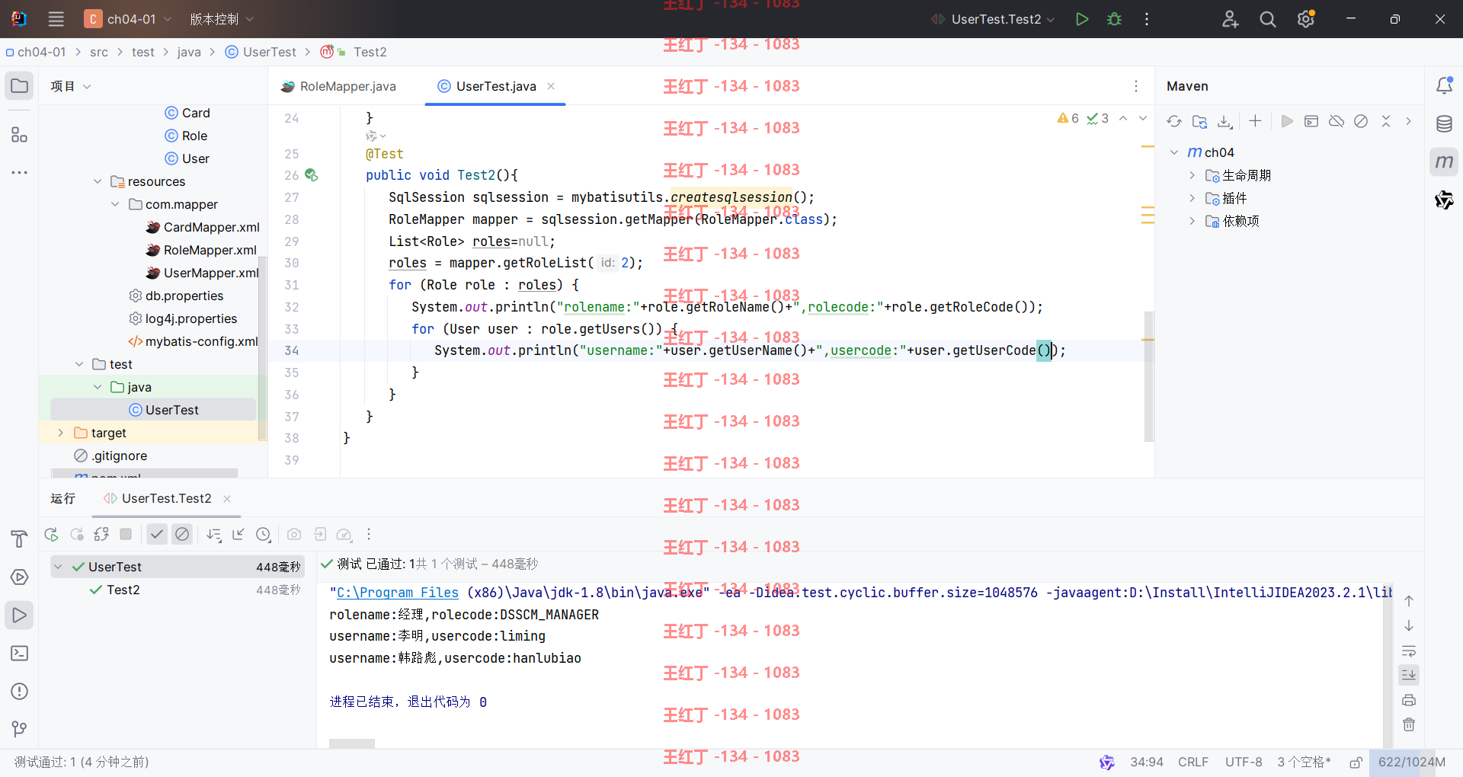
Task: Start debugging with the bug icon
Action: tap(1114, 19)
